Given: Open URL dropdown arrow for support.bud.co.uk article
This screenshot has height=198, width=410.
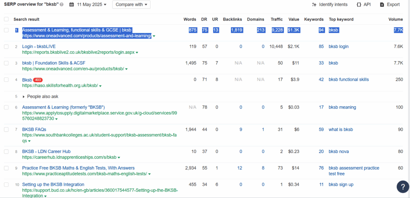Looking at the screenshot, I should (x=45, y=196).
